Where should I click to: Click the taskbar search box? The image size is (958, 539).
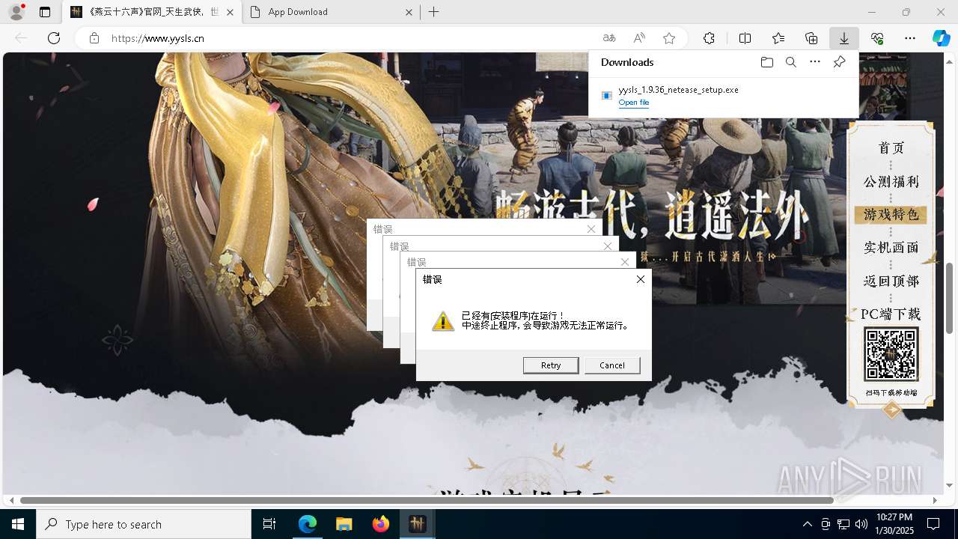pyautogui.click(x=144, y=524)
